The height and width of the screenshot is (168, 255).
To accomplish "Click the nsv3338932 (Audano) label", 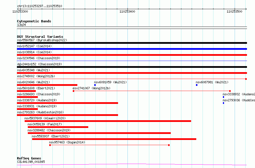I will pos(239,94).
